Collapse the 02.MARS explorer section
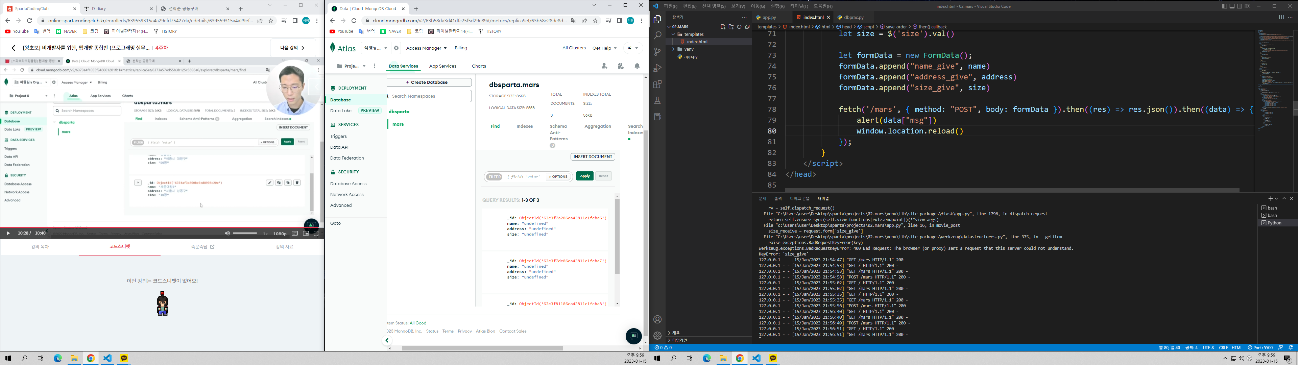Screen dimensions: 1298x365 [x=669, y=27]
